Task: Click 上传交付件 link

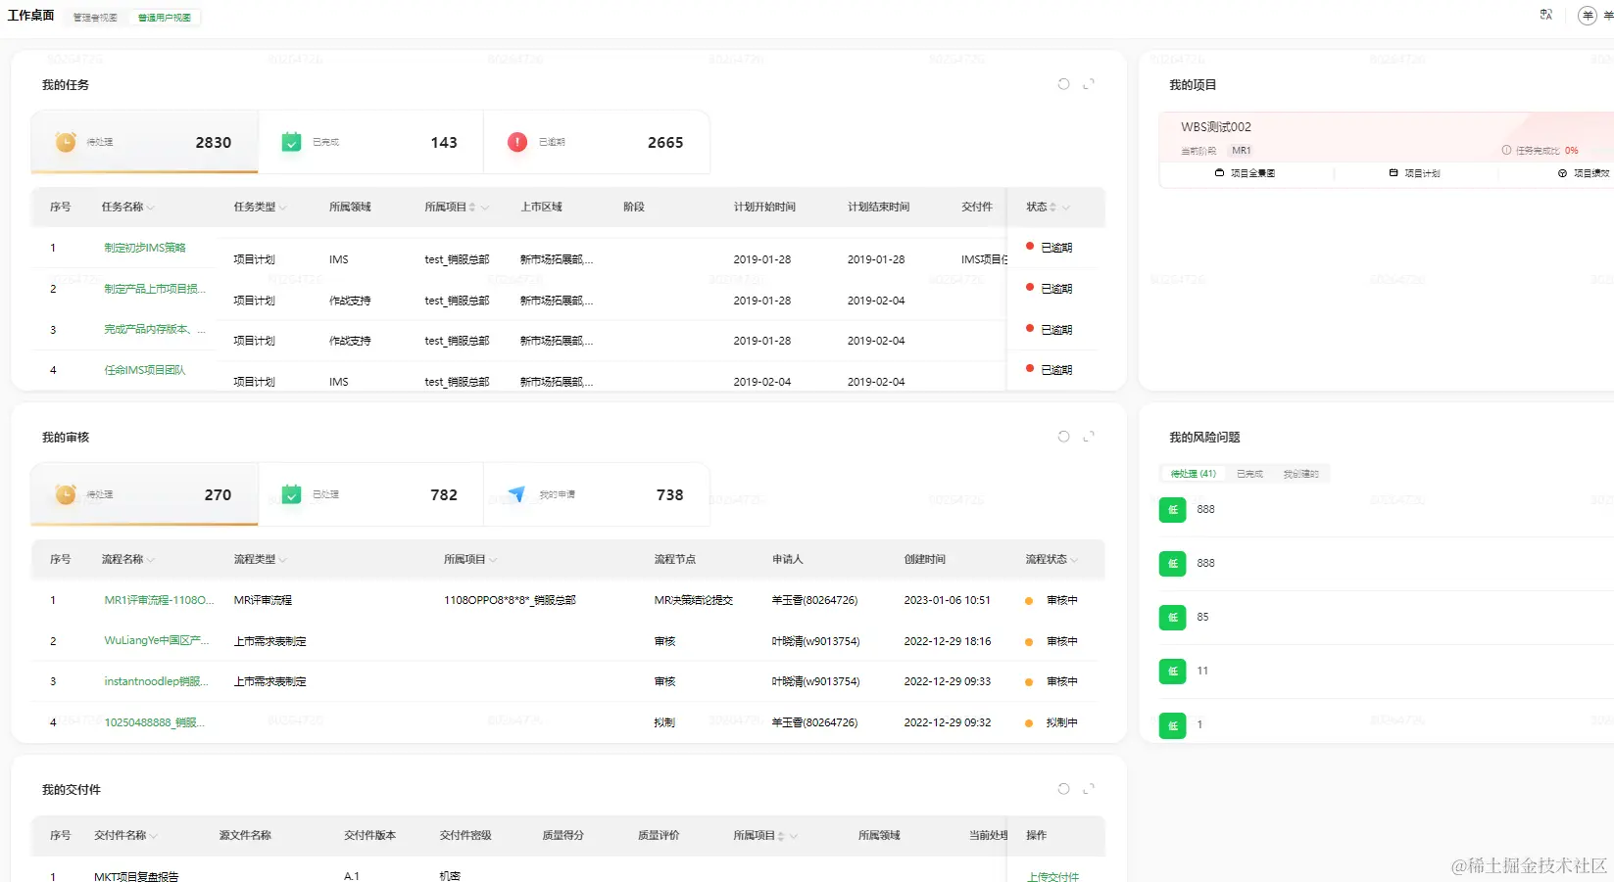Action: 1052,876
